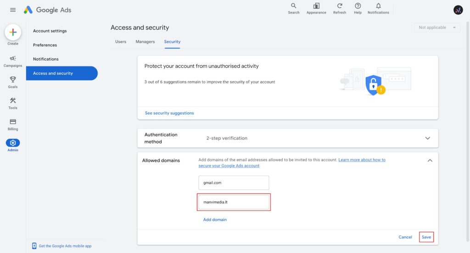
Task: Open the Tools wrench icon
Action: (13, 100)
